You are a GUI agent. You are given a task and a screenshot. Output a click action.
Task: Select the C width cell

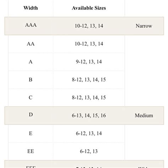[30, 97]
